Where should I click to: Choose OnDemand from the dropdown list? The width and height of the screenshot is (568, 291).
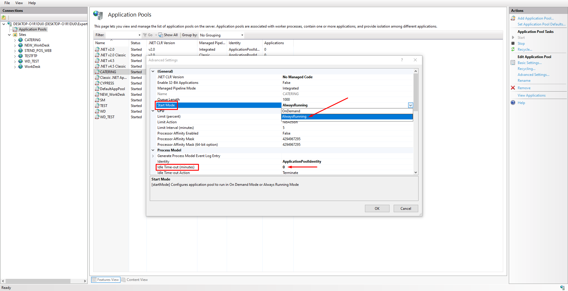291,111
